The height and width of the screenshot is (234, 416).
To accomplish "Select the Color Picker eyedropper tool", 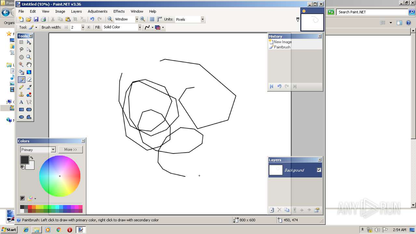I will click(x=29, y=87).
